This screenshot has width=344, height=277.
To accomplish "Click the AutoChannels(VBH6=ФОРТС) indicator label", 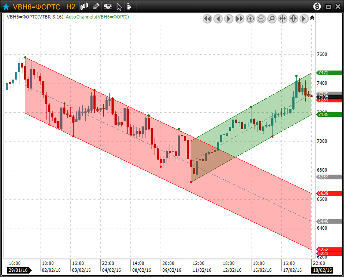I will 97,17.
